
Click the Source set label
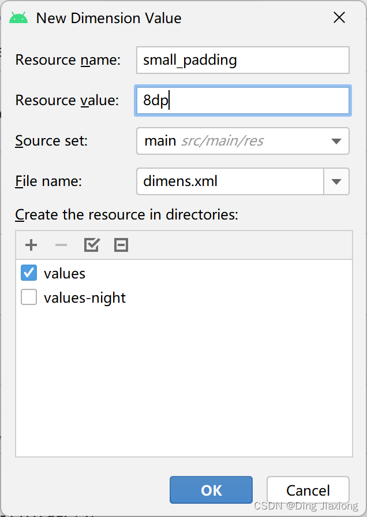coord(51,141)
